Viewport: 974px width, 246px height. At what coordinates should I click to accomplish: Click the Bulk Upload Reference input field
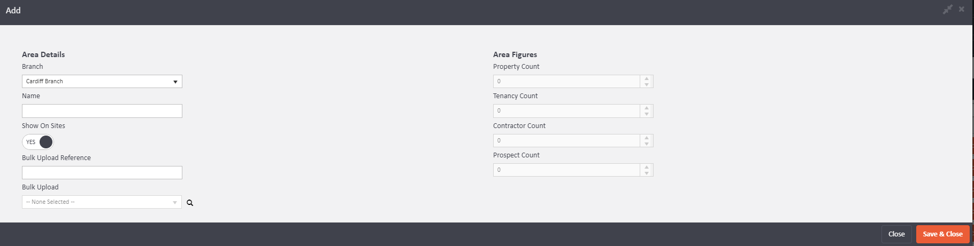(102, 172)
